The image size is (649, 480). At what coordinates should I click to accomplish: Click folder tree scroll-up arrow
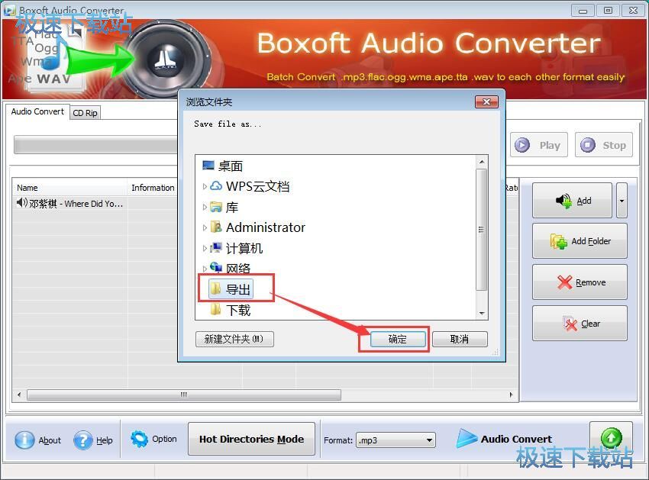pos(481,162)
